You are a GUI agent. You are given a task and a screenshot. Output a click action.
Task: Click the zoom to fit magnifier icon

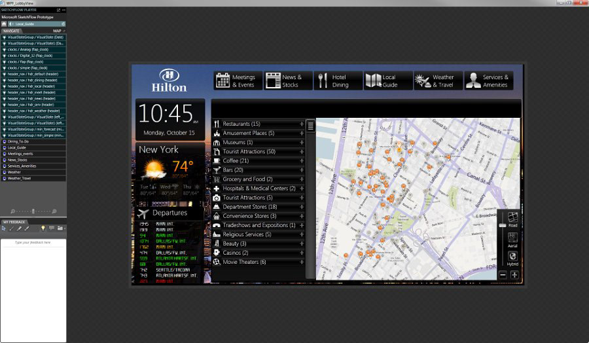pyautogui.click(x=54, y=211)
